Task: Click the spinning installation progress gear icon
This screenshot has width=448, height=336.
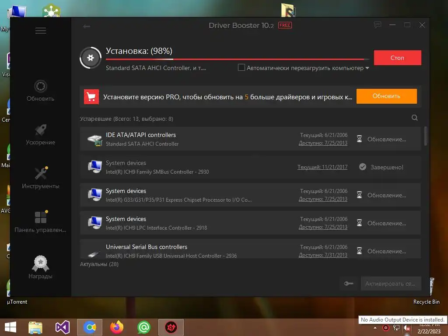Action: pyautogui.click(x=91, y=58)
